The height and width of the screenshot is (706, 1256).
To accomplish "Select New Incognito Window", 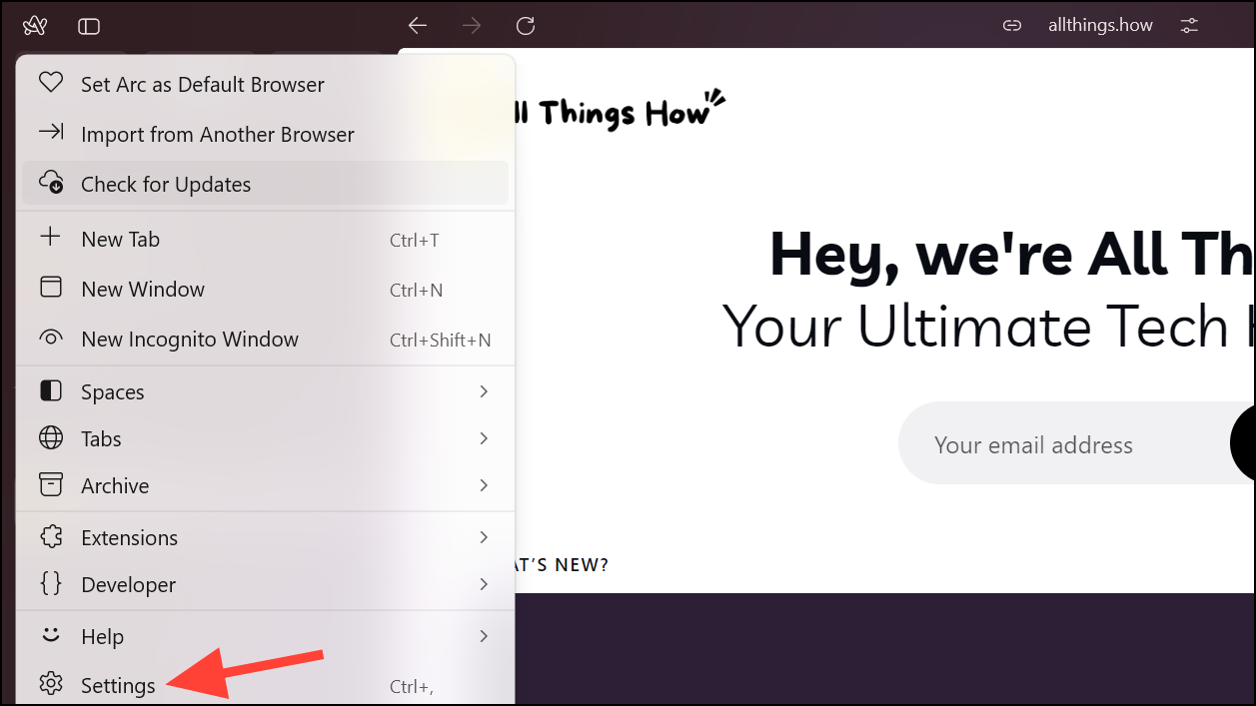I will click(x=265, y=340).
